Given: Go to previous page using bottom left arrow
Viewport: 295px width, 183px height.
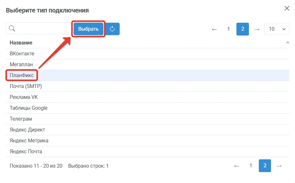Looking at the screenshot, I should pos(236,166).
